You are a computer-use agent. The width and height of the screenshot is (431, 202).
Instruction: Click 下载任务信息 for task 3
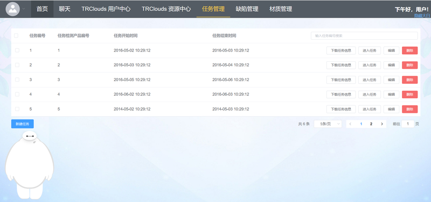(x=341, y=80)
